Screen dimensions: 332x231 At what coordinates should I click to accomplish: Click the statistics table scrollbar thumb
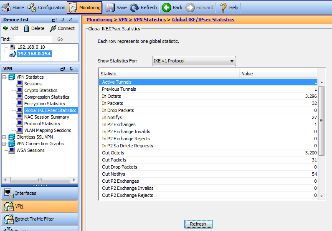(x=322, y=121)
